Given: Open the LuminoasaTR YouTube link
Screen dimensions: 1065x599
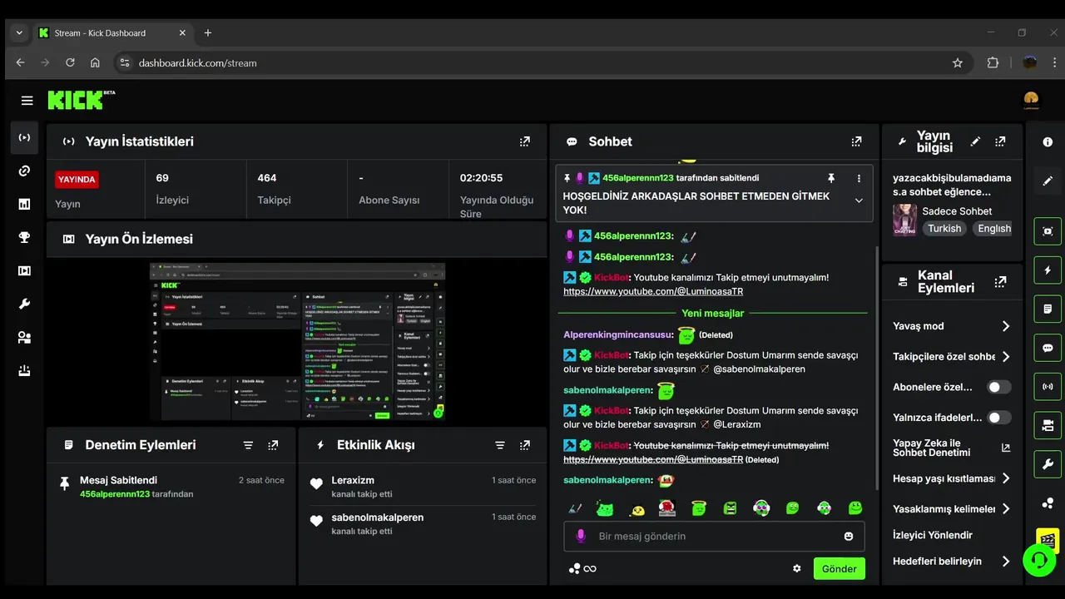Looking at the screenshot, I should coord(653,292).
